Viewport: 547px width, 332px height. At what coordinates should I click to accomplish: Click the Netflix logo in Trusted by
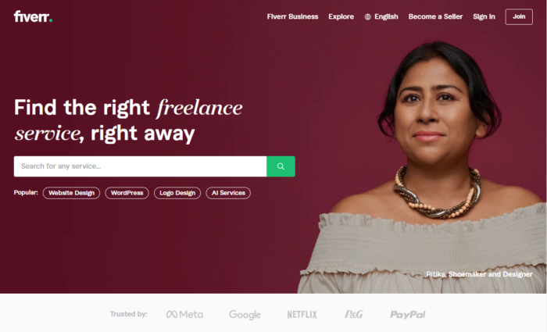302,315
